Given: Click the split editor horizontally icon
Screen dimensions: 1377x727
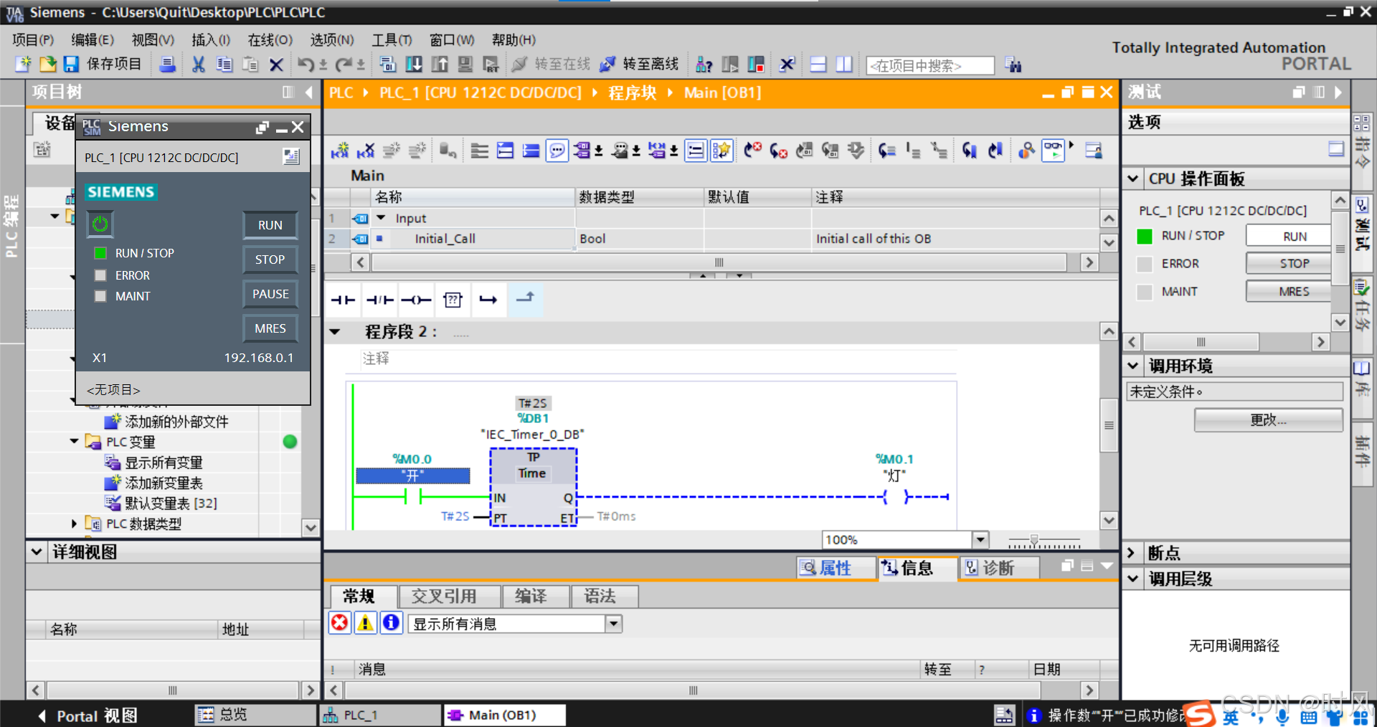Looking at the screenshot, I should (x=818, y=65).
